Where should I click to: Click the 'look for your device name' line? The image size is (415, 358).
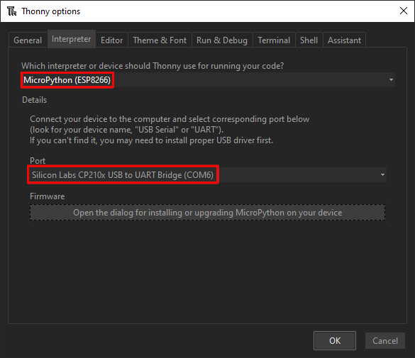[127, 130]
